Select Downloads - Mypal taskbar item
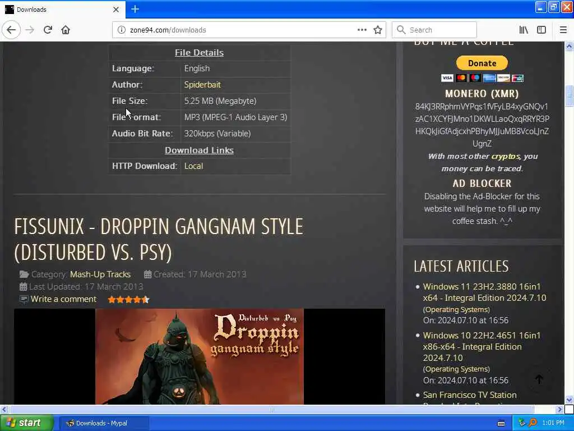 pyautogui.click(x=104, y=423)
